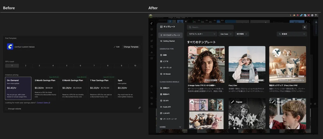Screen dimensions: 323x139
Task: Select Getting Started in the sidebar
Action: tap(170, 41)
